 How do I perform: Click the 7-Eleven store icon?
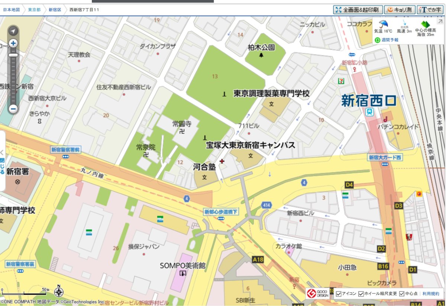point(341,80)
